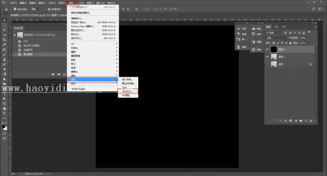The image size is (327, 176).
Task: Open the layer kind filter dropdown
Action: [274, 33]
